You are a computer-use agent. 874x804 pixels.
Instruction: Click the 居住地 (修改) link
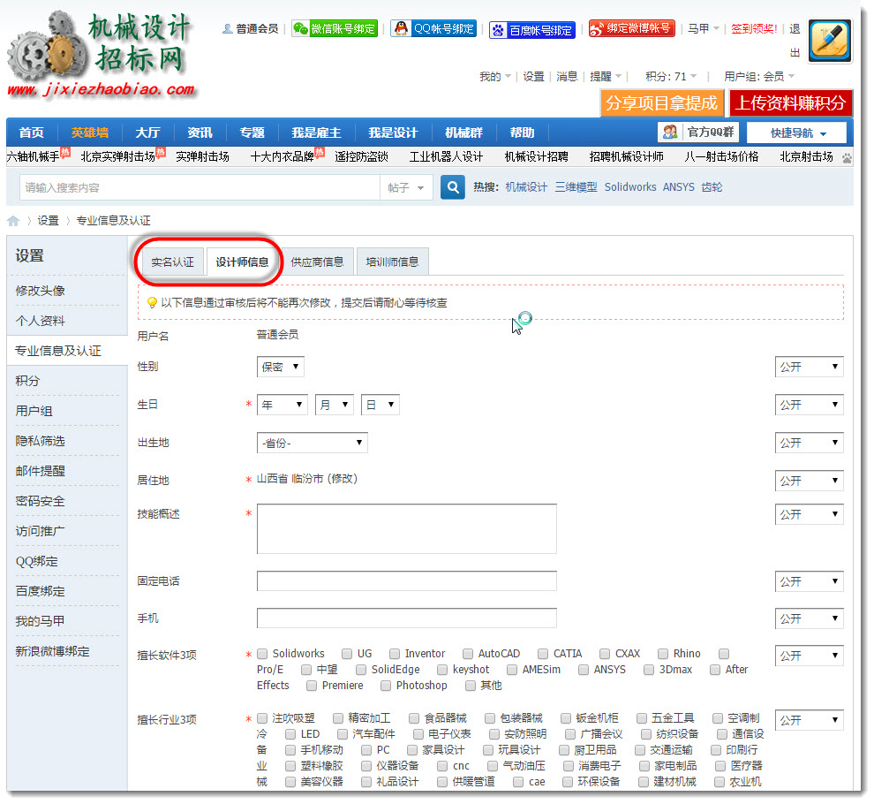point(343,479)
